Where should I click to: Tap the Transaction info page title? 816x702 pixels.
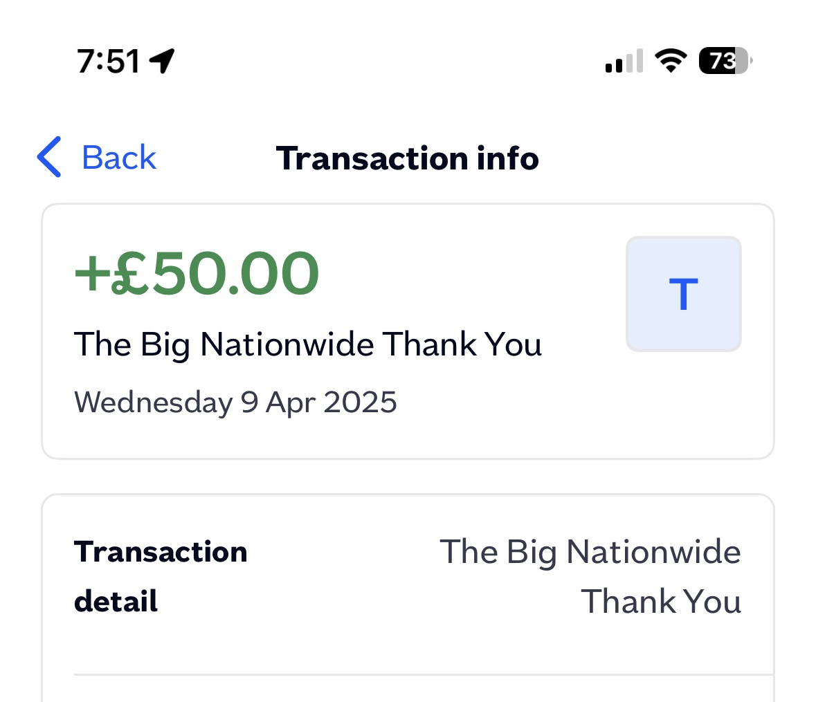coord(408,158)
